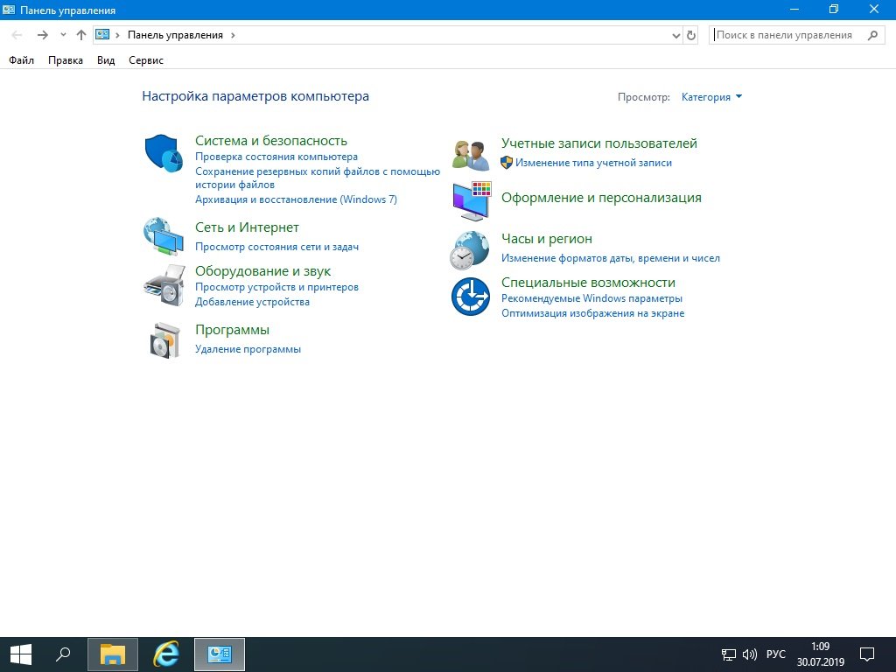Click the Programs disc box icon
The height and width of the screenshot is (672, 896).
point(164,339)
